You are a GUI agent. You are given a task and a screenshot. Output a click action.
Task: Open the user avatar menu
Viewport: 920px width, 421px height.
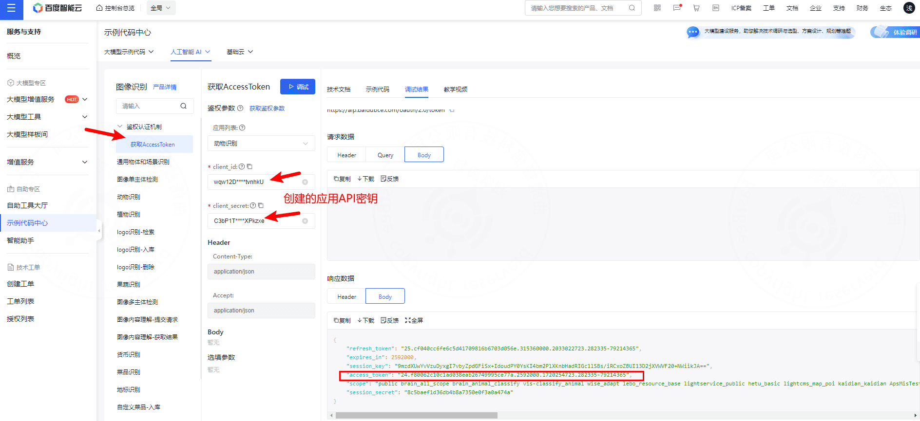[x=909, y=8]
